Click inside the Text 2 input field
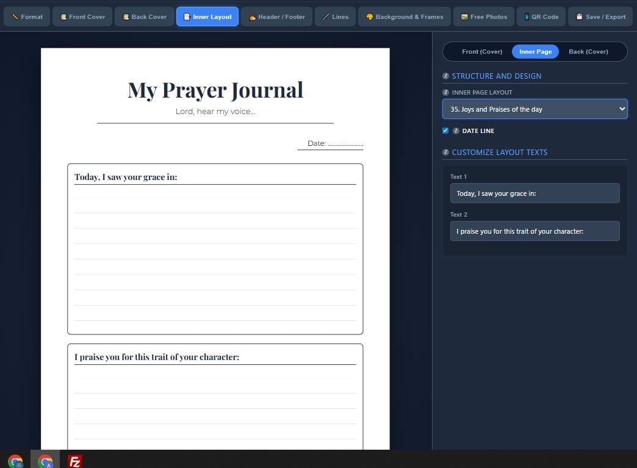The width and height of the screenshot is (637, 468). point(534,231)
